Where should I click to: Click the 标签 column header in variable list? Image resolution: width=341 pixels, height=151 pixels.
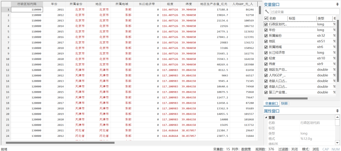tap(292, 19)
